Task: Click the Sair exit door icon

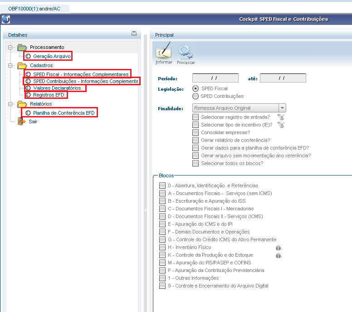Action: pos(22,122)
